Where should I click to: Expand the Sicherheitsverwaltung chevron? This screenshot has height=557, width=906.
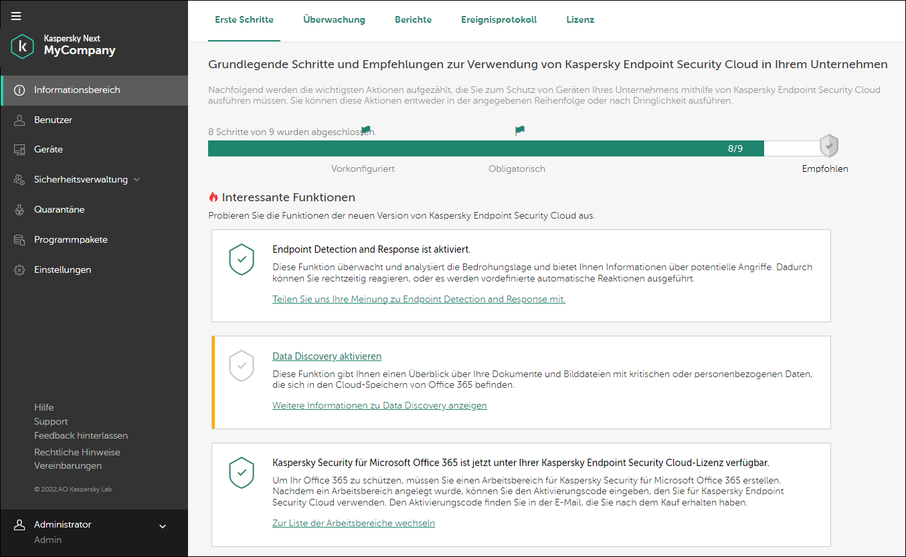(137, 180)
